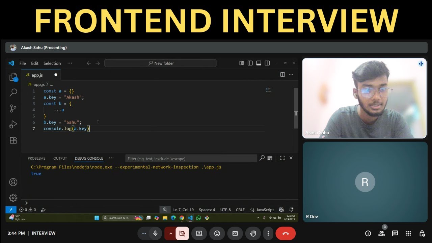The height and width of the screenshot is (243, 432).
Task: Expand video settings up-arrow
Action: pyautogui.click(x=170, y=233)
